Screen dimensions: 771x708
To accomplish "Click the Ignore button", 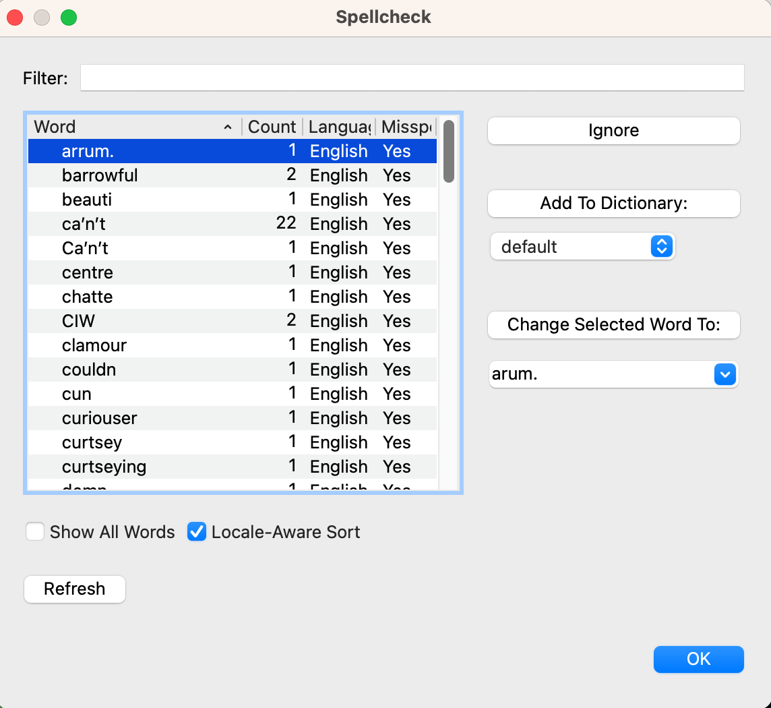I will pos(613,131).
